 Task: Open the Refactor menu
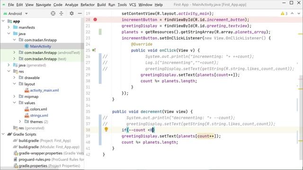tap(88, 5)
